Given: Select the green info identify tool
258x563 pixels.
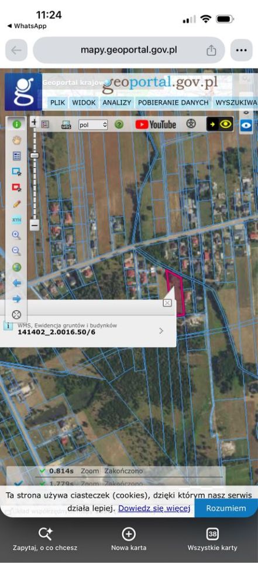Looking at the screenshot, I should [x=17, y=124].
